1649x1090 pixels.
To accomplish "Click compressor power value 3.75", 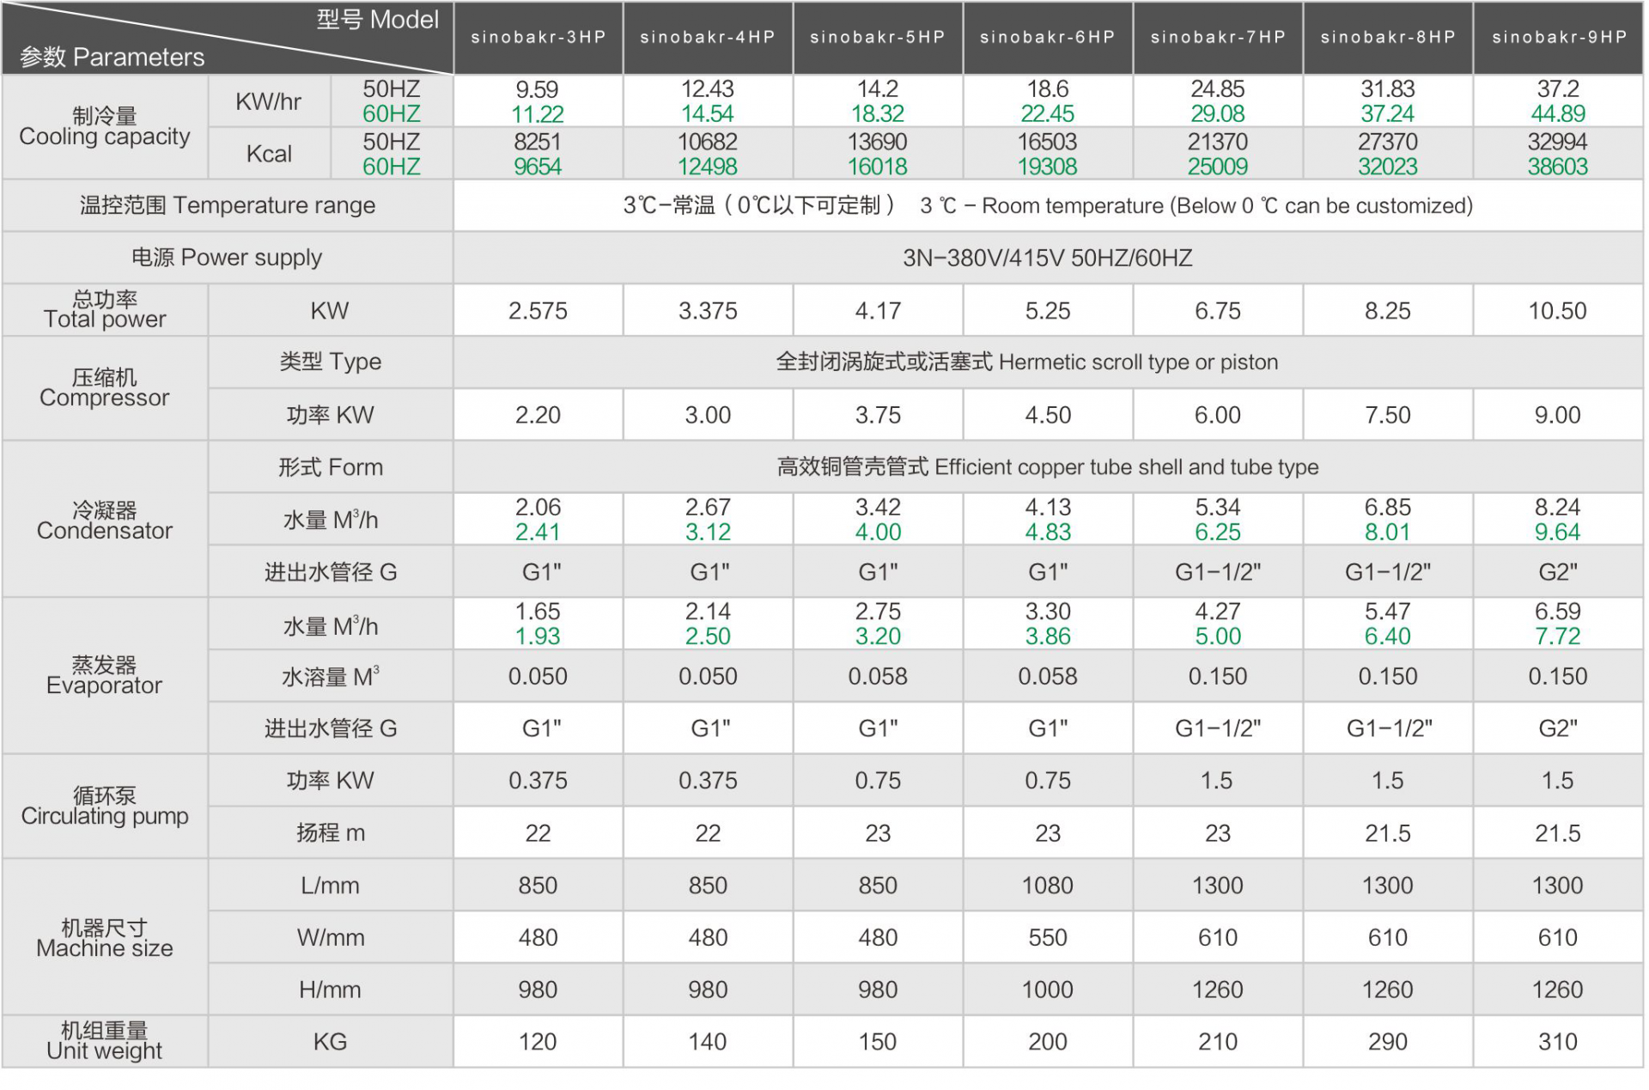I will pos(878,416).
